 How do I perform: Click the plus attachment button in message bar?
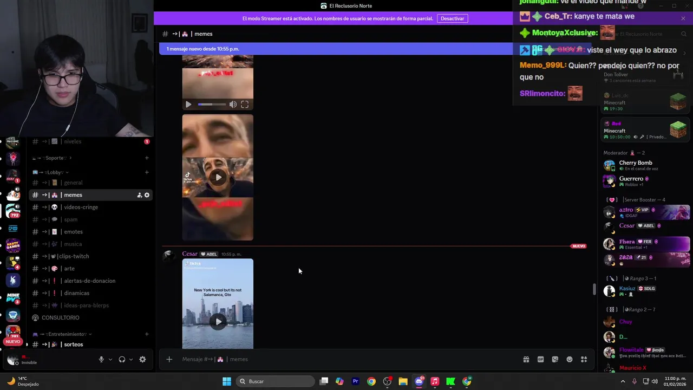pos(169,359)
